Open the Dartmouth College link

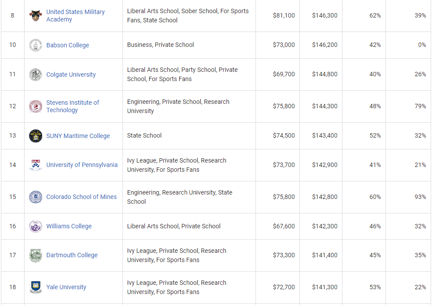coord(72,255)
